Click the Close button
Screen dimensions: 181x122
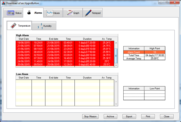tap(167, 116)
